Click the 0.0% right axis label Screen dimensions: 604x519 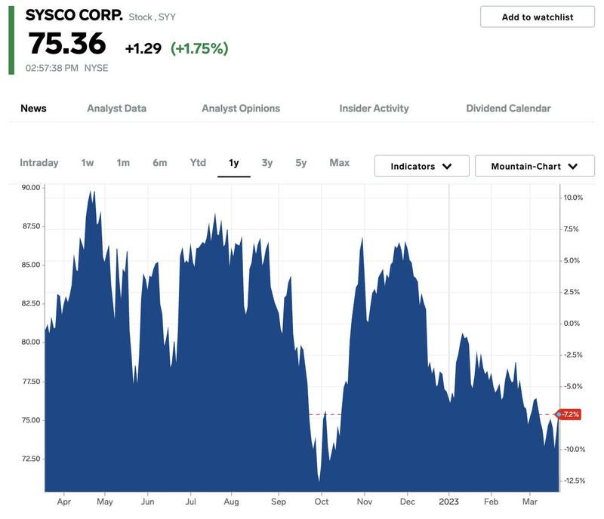click(x=572, y=324)
